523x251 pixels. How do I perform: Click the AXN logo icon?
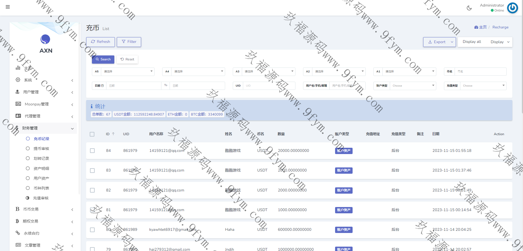coord(45,39)
